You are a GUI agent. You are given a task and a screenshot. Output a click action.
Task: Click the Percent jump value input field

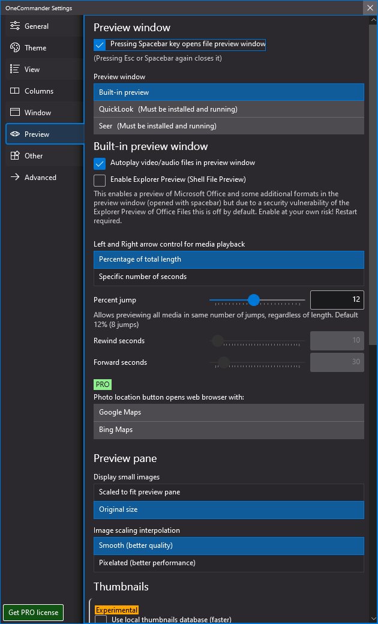click(337, 299)
